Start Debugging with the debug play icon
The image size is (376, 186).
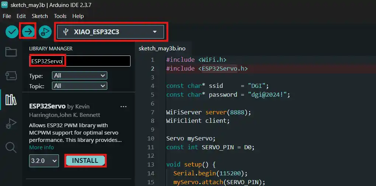(45, 32)
